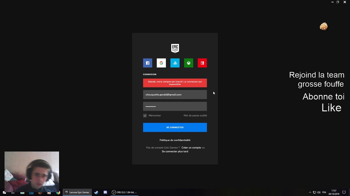350x196 pixels.
Task: Click the red inactive account error banner
Action: (175, 83)
